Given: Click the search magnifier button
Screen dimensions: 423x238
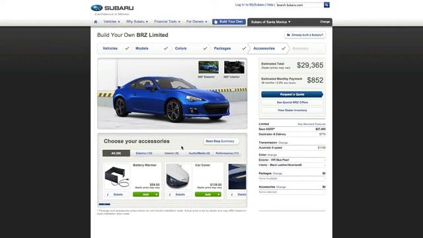Looking at the screenshot, I should coord(327,5).
